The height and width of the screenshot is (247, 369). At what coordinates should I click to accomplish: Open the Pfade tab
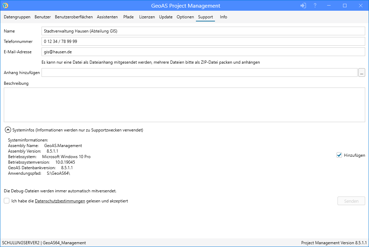pos(128,17)
